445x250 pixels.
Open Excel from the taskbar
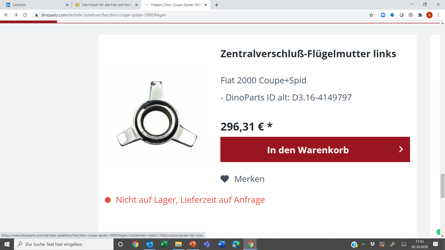pos(164,244)
